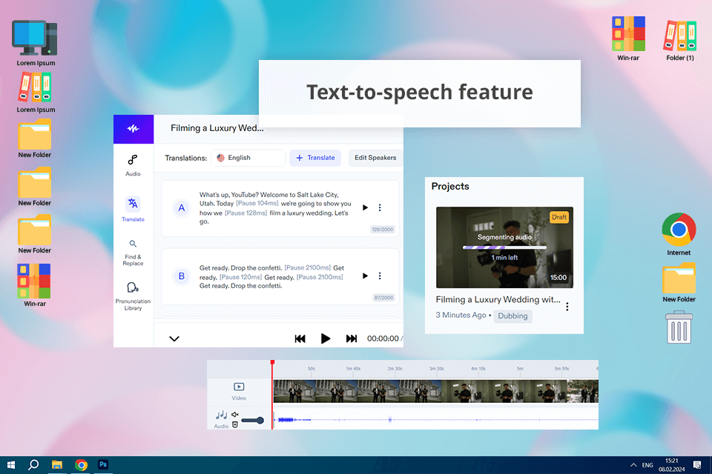The height and width of the screenshot is (474, 712).
Task: Click the 00:00:00 timecode
Action: (383, 338)
